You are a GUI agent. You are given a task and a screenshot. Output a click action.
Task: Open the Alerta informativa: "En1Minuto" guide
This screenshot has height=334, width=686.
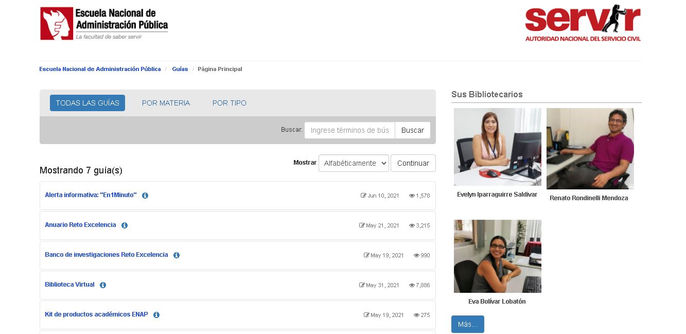click(x=91, y=195)
